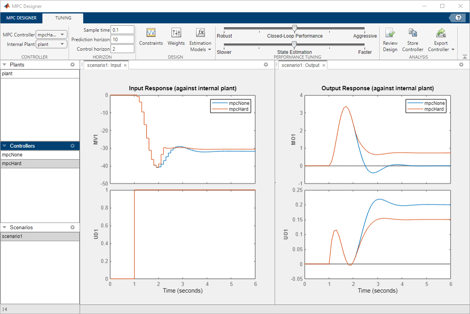Click the Slower label of estimation slider
The height and width of the screenshot is (314, 470).
click(224, 52)
